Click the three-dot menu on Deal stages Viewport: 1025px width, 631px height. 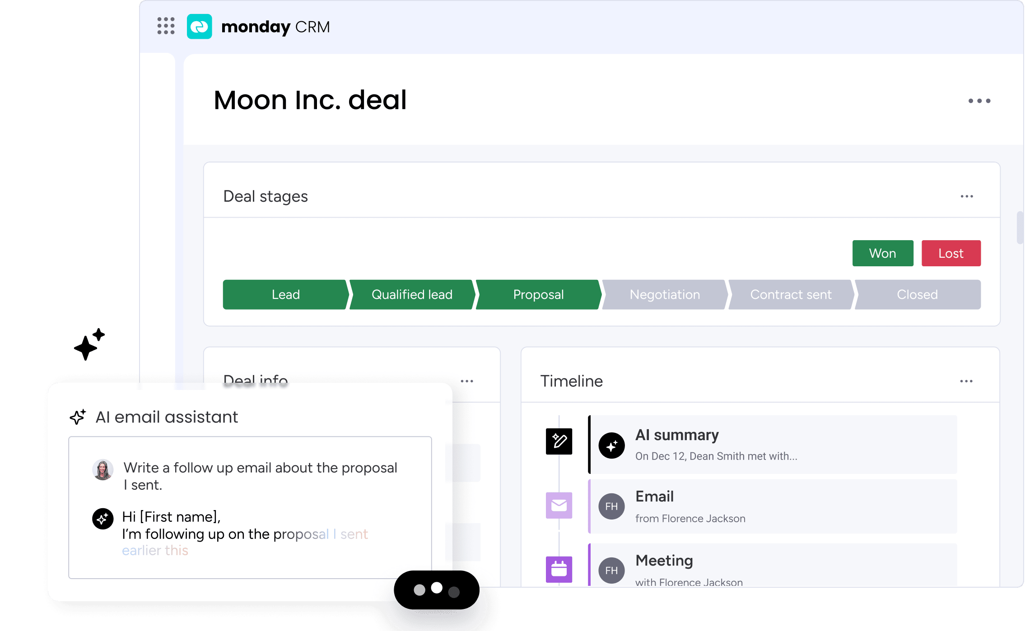click(x=967, y=196)
